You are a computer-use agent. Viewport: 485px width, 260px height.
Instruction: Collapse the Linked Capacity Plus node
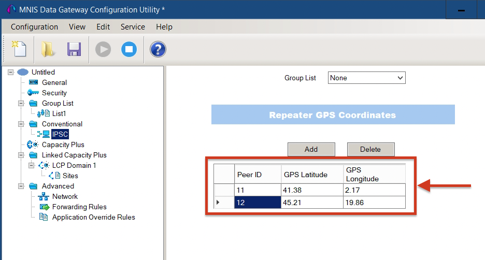(x=21, y=155)
